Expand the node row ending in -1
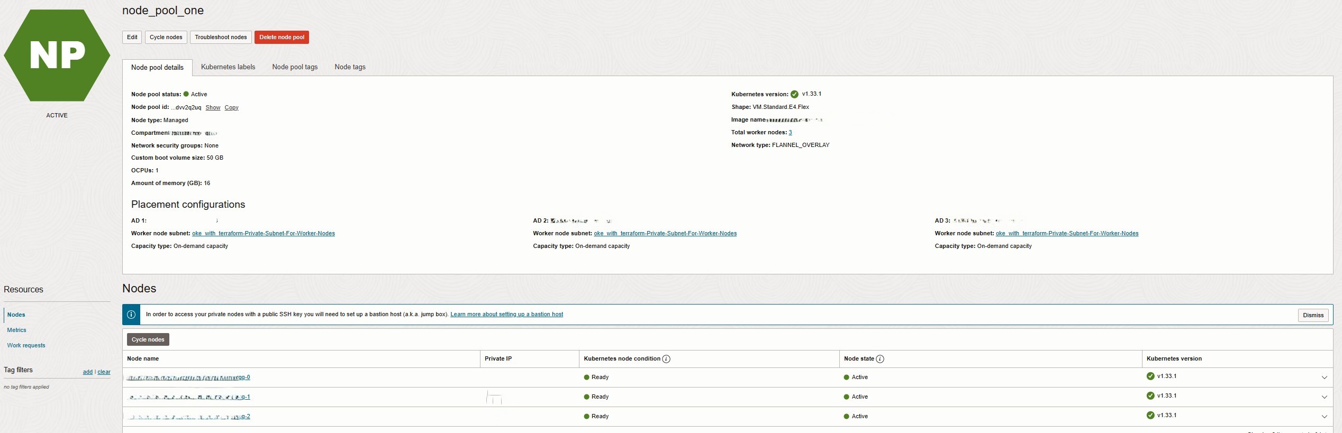 1325,397
